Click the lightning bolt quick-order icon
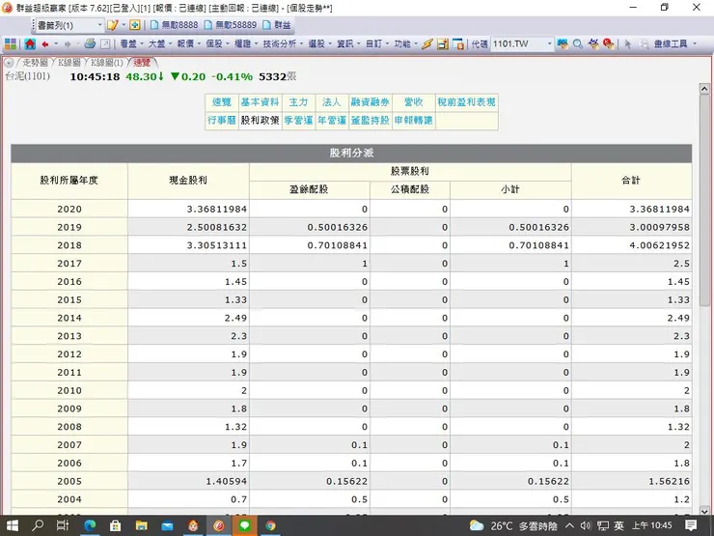 [x=427, y=44]
